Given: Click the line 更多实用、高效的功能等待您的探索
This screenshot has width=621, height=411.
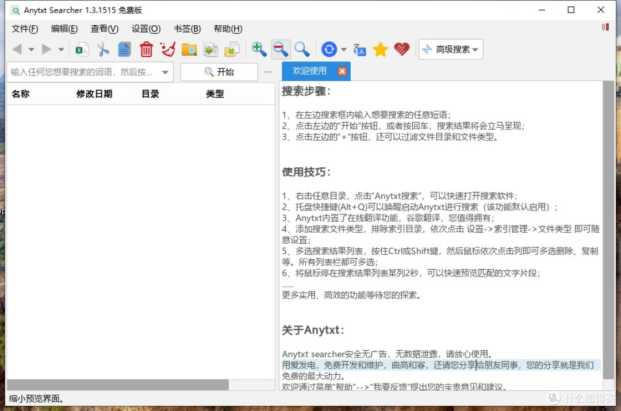Looking at the screenshot, I should (351, 295).
